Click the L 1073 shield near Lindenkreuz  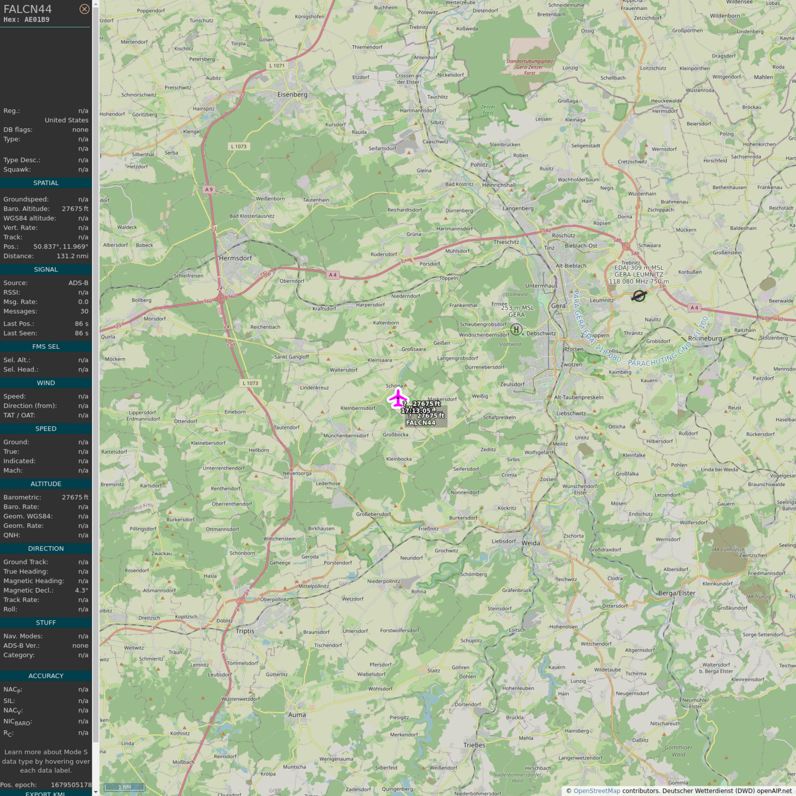click(x=250, y=383)
